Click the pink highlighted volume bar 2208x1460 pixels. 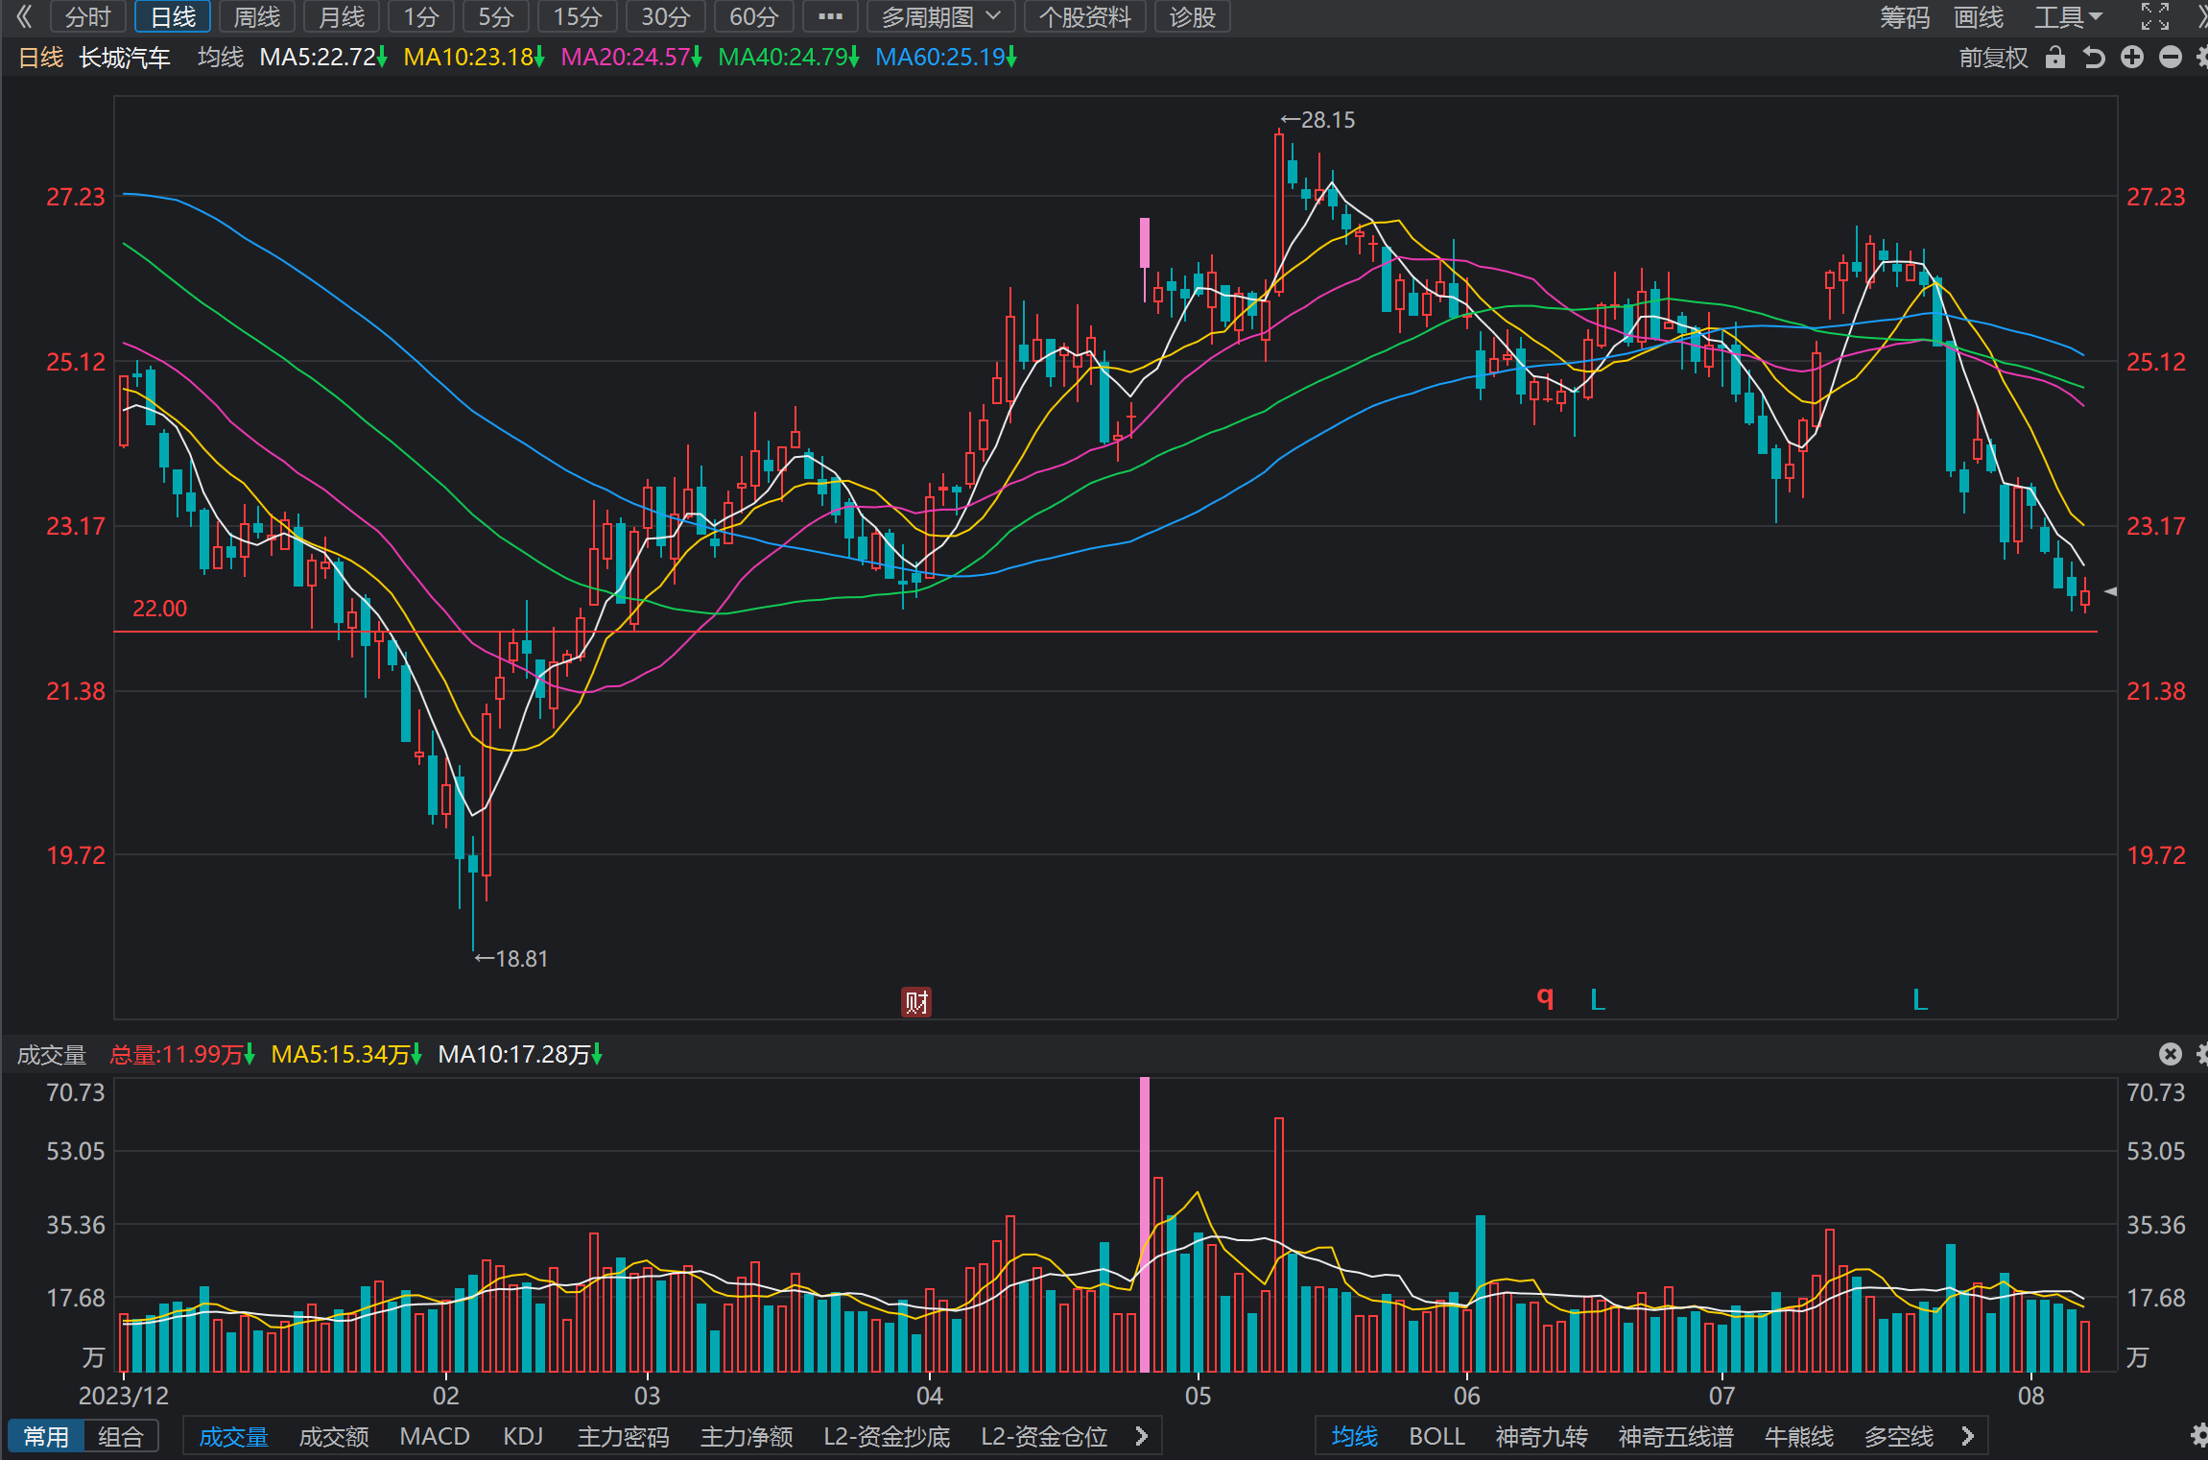[1145, 1224]
